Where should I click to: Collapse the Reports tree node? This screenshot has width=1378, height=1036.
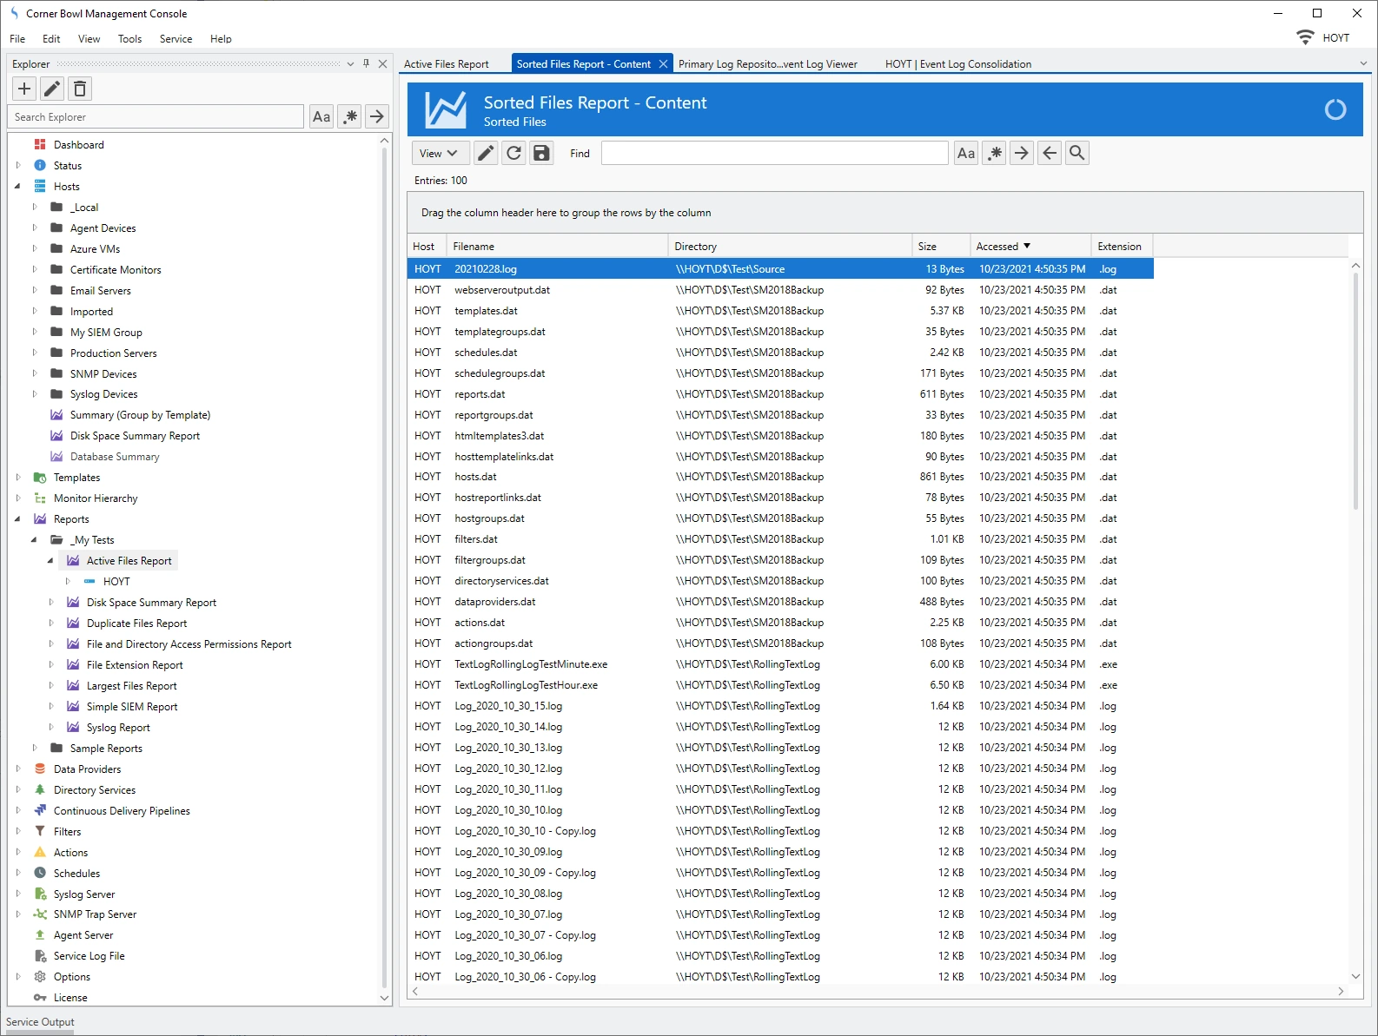18,519
